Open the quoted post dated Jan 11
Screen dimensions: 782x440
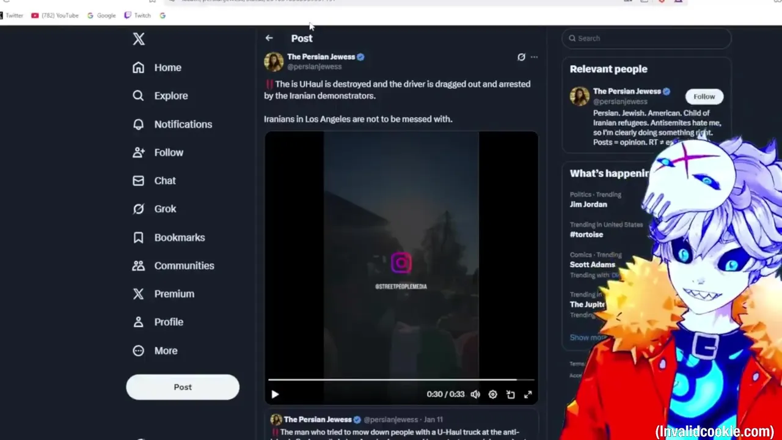401,425
